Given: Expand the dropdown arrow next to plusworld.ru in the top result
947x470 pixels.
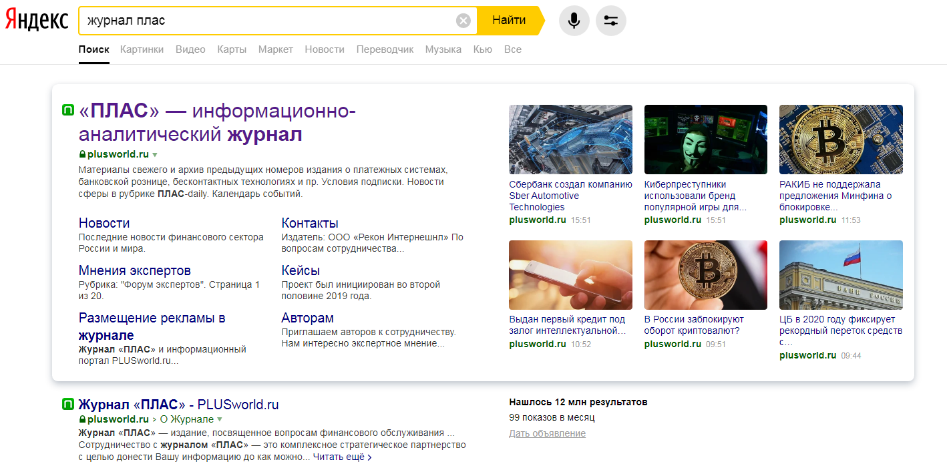Looking at the screenshot, I should (155, 155).
